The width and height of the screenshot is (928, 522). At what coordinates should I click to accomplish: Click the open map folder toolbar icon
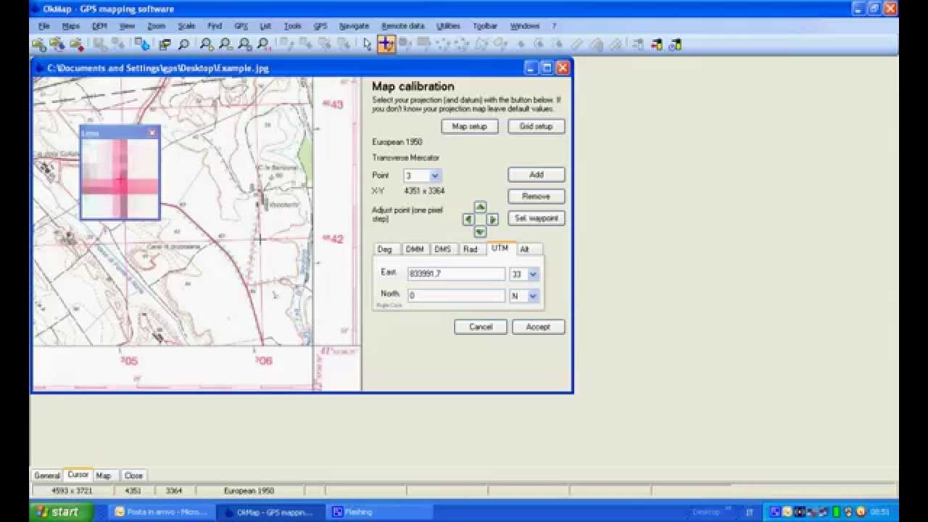(38, 45)
